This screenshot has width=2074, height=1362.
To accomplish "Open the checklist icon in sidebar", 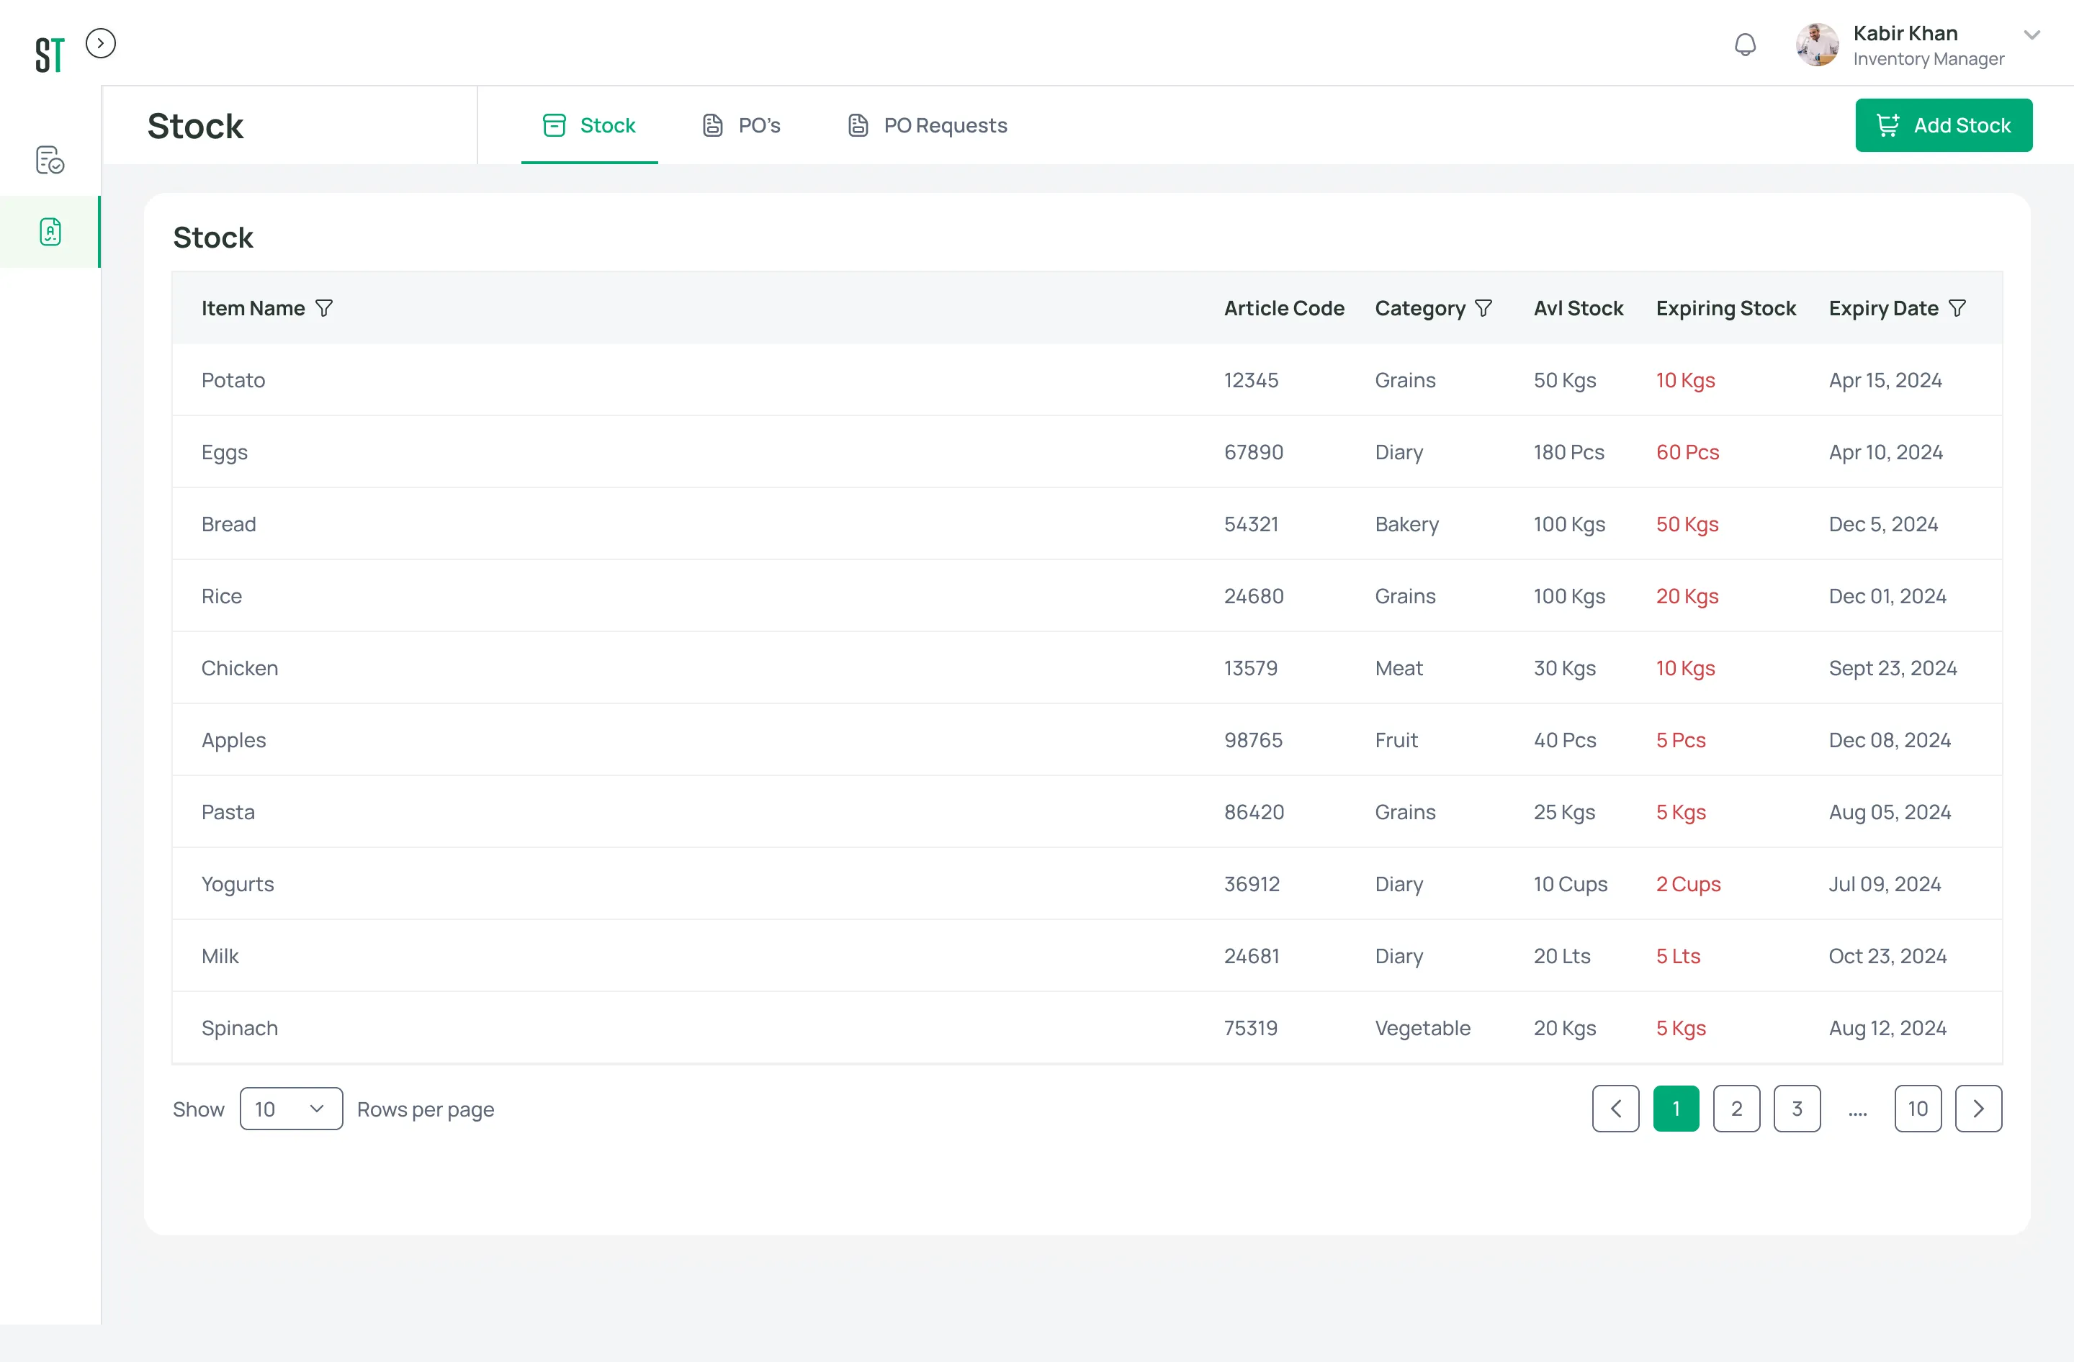I will coord(50,161).
